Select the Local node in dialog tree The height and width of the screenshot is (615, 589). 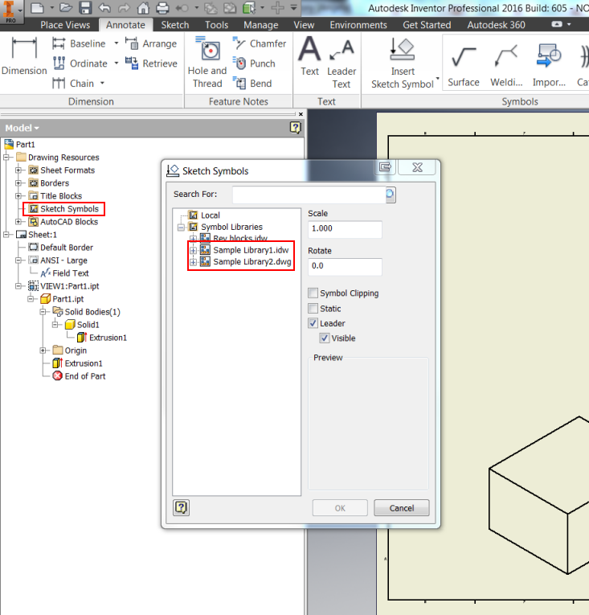(x=211, y=215)
